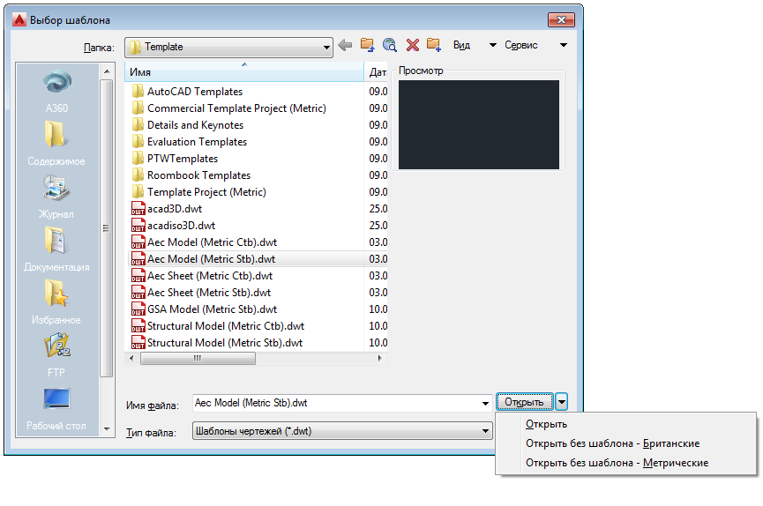The image size is (763, 506).
Task: Select Aec Model (Metric Ctb).dwt file
Action: (x=205, y=242)
